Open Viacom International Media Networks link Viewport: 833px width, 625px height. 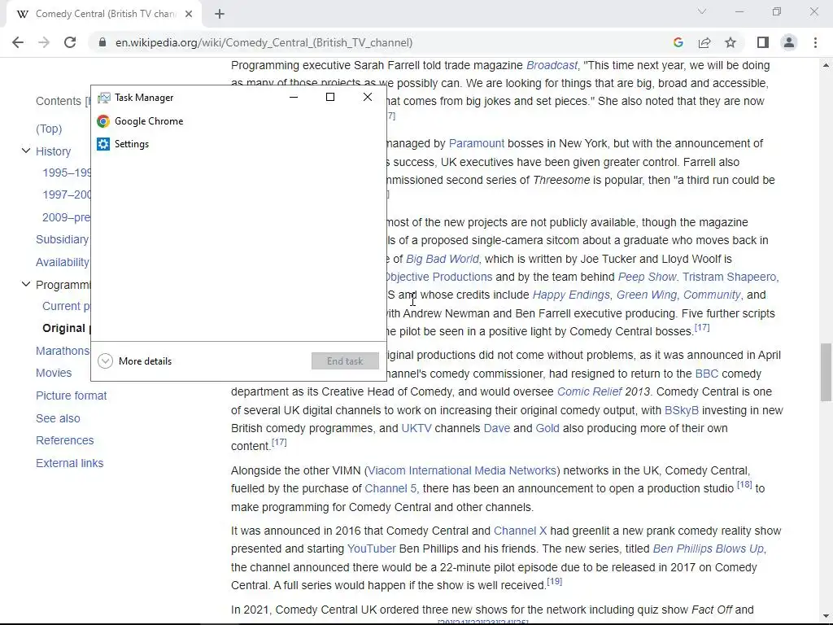(x=462, y=471)
